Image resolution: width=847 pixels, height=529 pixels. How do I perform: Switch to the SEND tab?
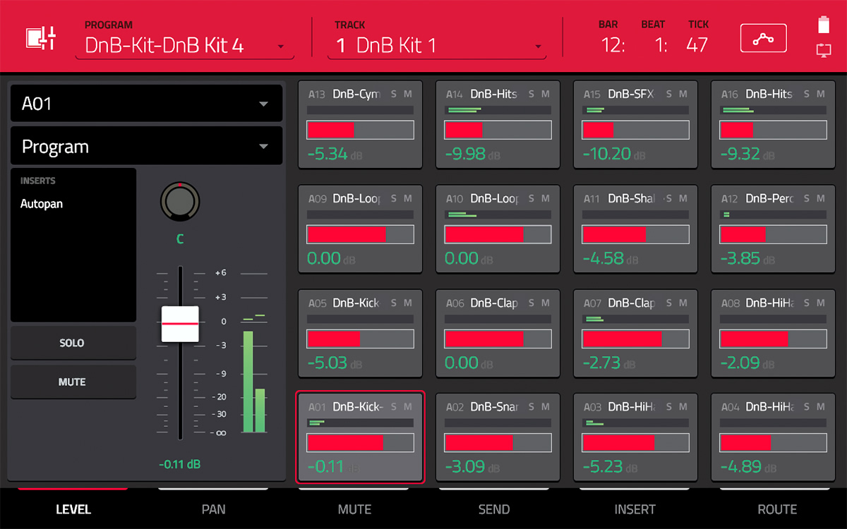click(494, 509)
